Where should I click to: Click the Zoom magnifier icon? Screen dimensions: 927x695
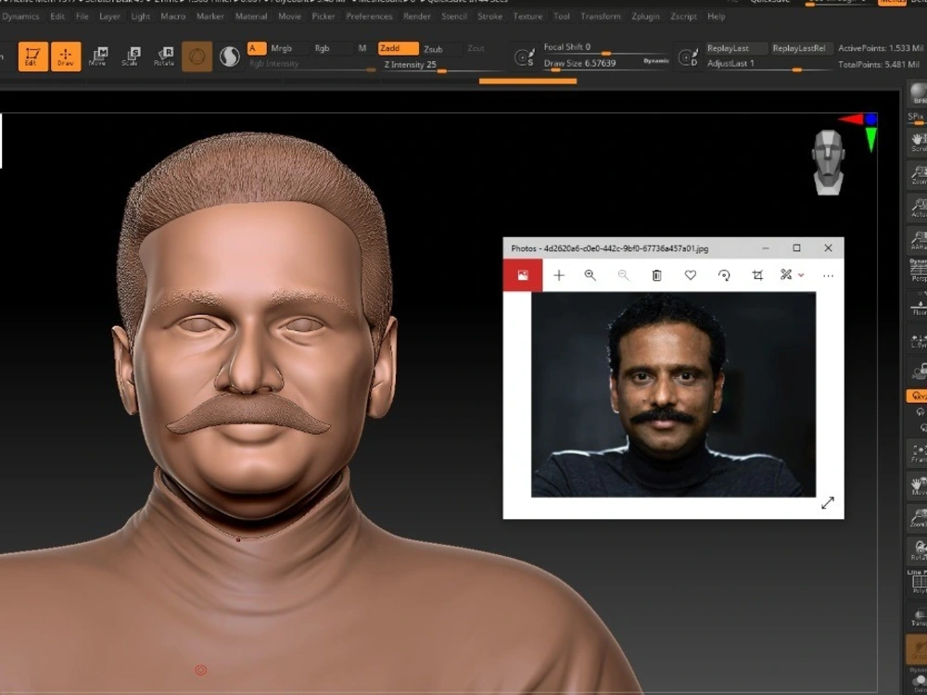(918, 175)
